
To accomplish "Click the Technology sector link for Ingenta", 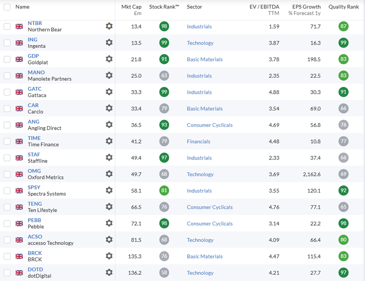I will (200, 43).
